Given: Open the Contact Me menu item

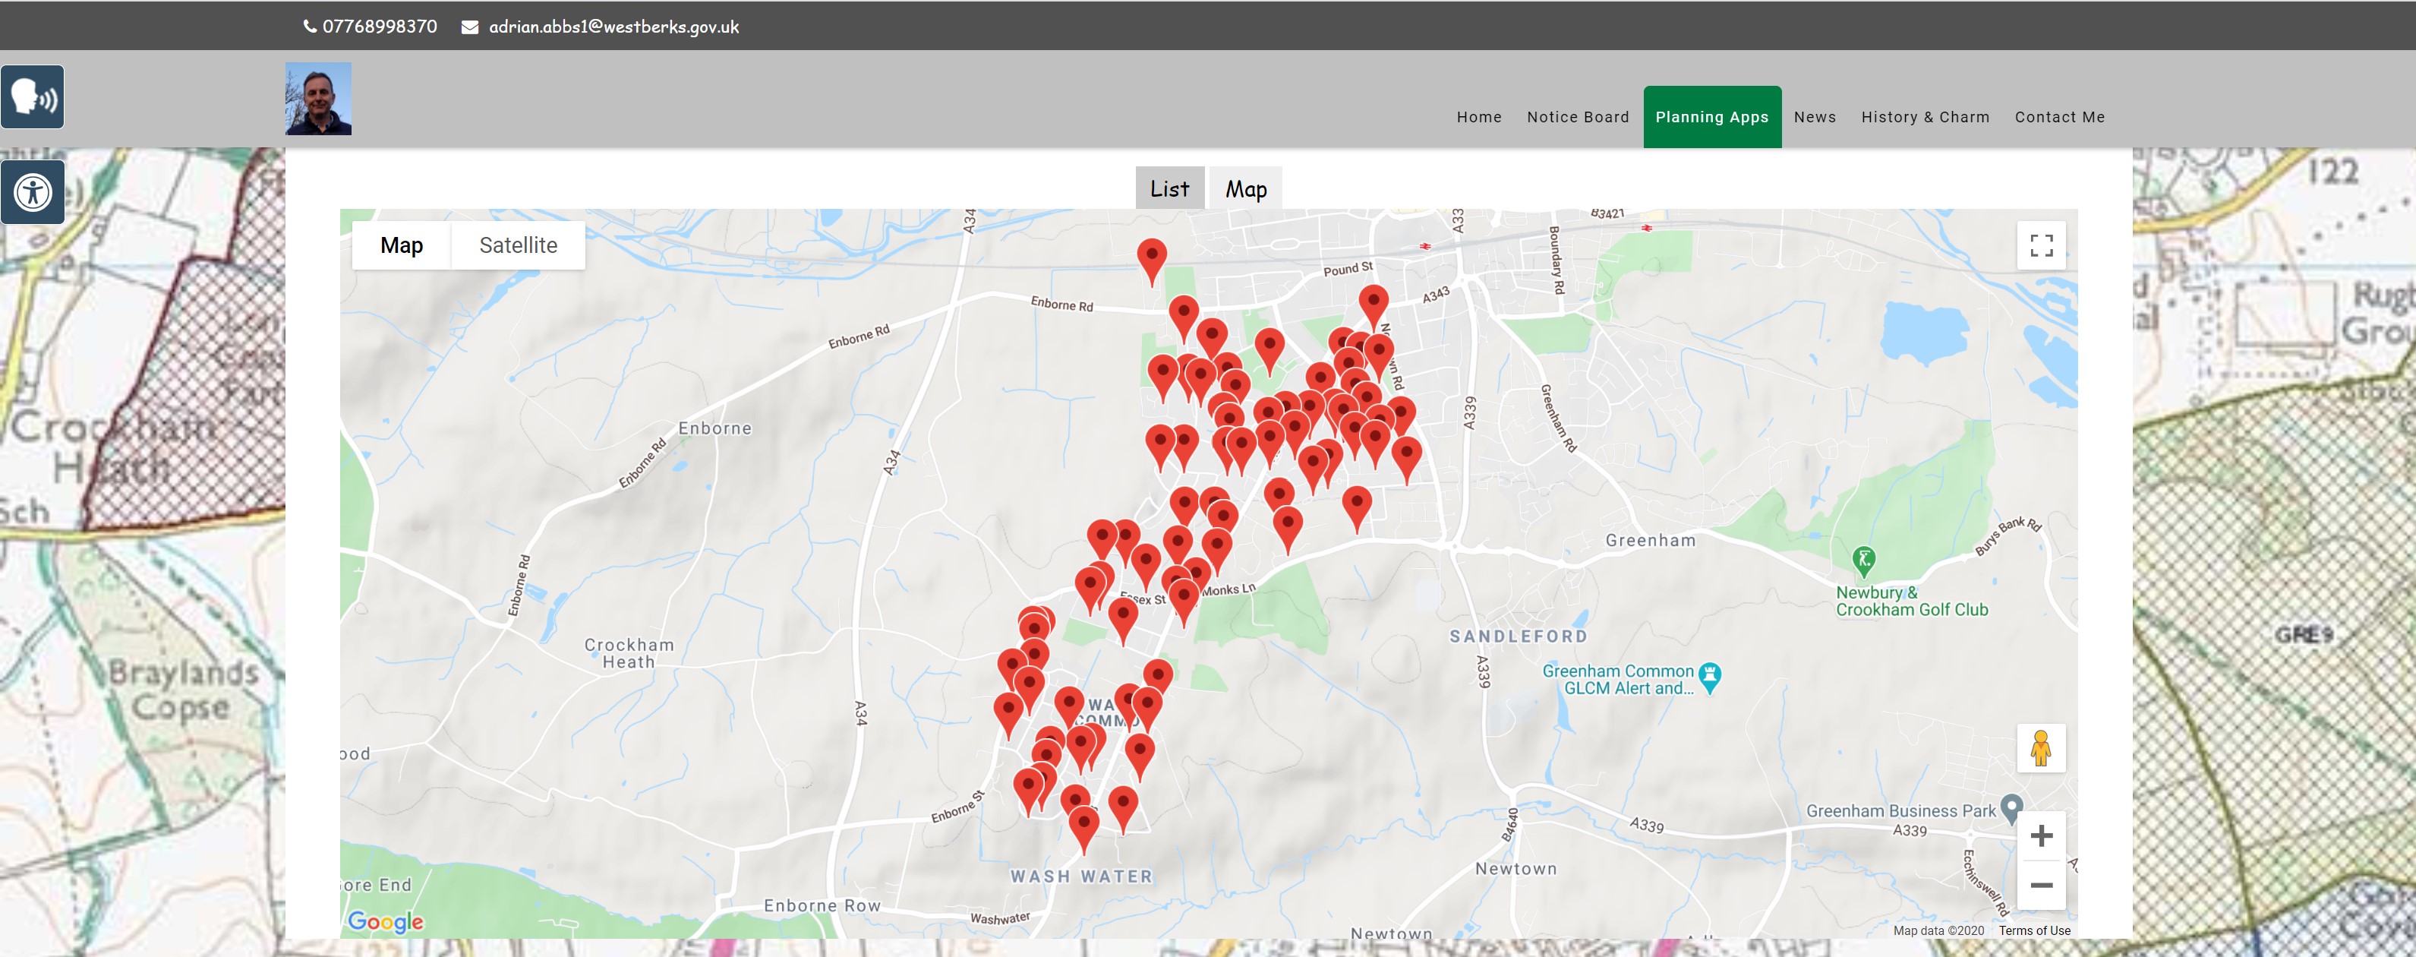Looking at the screenshot, I should point(2060,117).
